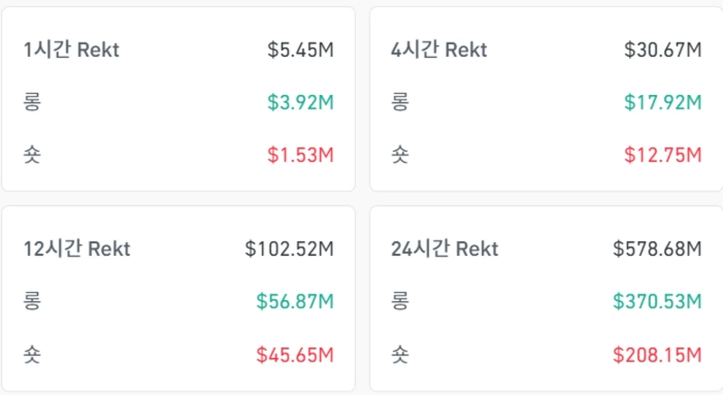Click the red $208.15M short value

pos(657,353)
